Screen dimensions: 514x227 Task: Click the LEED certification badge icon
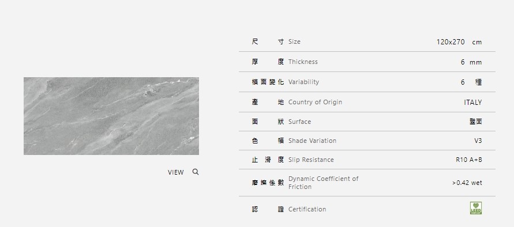tap(476, 208)
